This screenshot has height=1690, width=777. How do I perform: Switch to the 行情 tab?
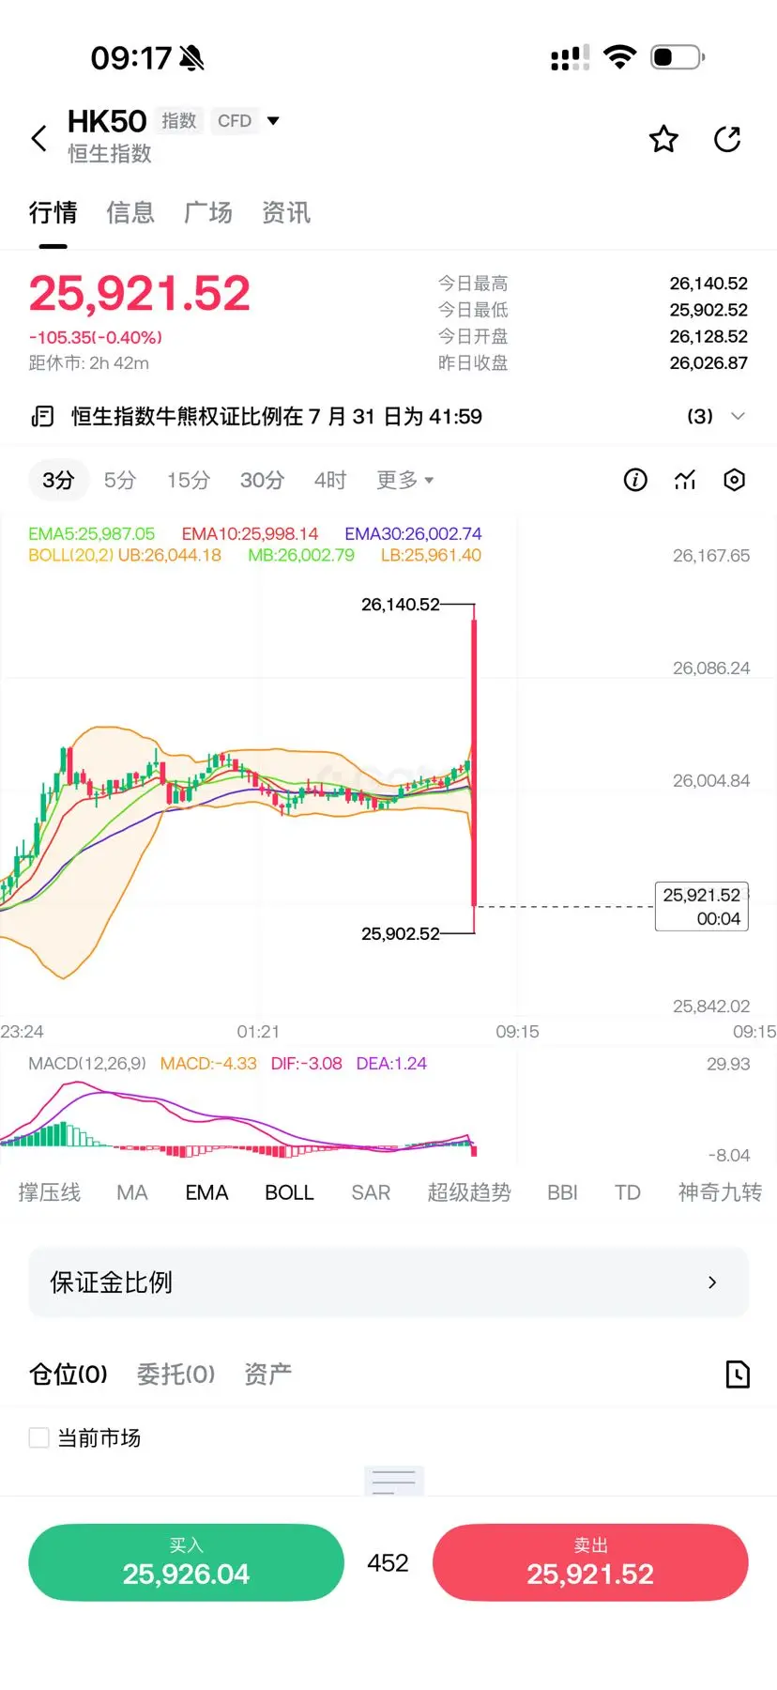tap(53, 213)
